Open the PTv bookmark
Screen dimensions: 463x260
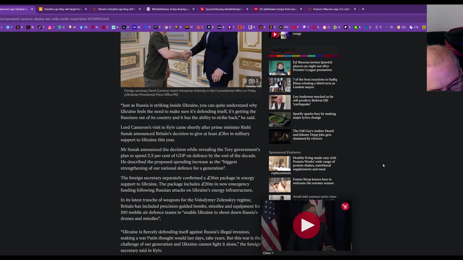click(284, 27)
